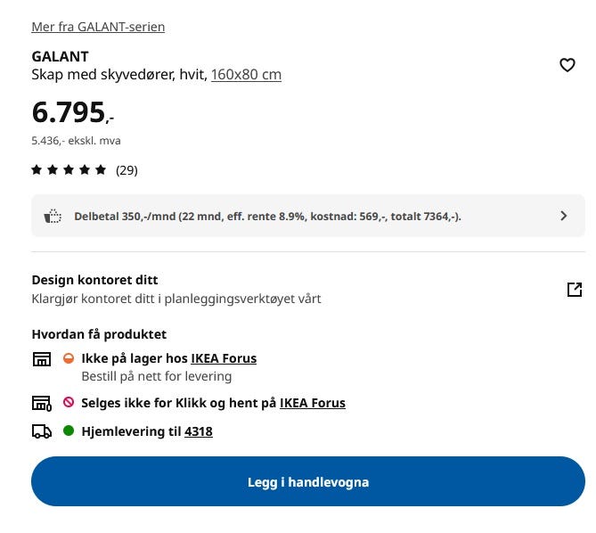Screen dimensions: 596x533
Task: Click the installment payment wallet icon
Action: tap(53, 216)
